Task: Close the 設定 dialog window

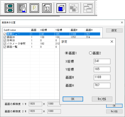Action: click(x=112, y=42)
